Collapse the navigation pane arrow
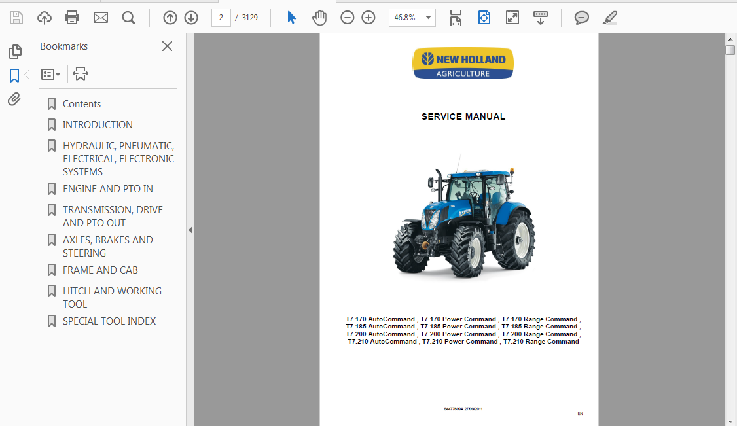737x426 pixels. 190,230
